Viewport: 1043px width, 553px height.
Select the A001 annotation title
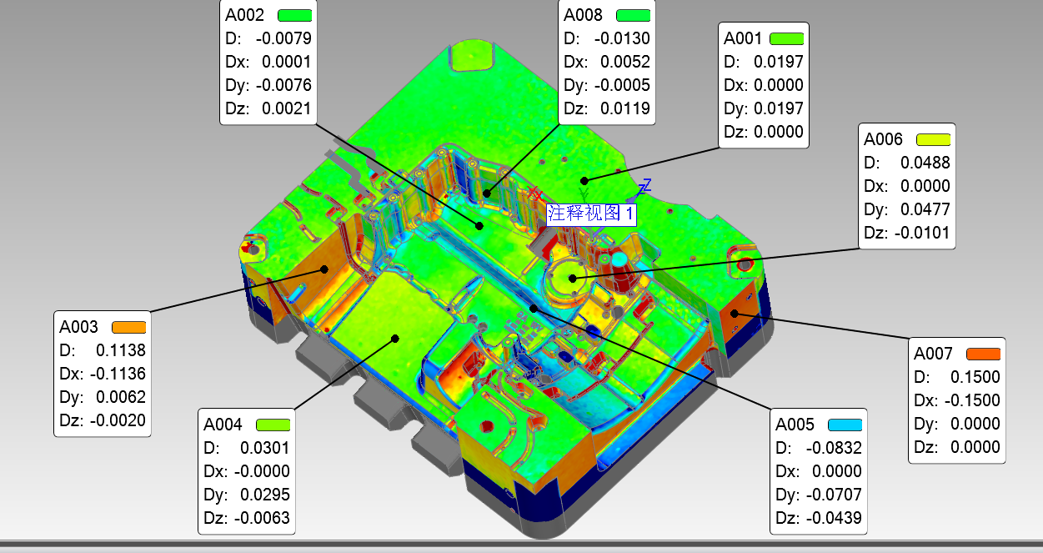click(x=743, y=38)
